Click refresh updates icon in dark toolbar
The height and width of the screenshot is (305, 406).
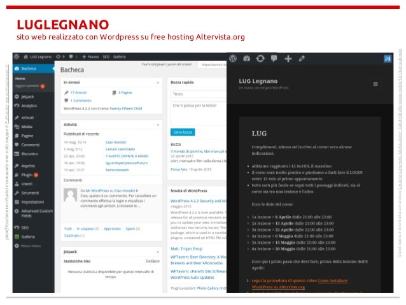(260, 59)
